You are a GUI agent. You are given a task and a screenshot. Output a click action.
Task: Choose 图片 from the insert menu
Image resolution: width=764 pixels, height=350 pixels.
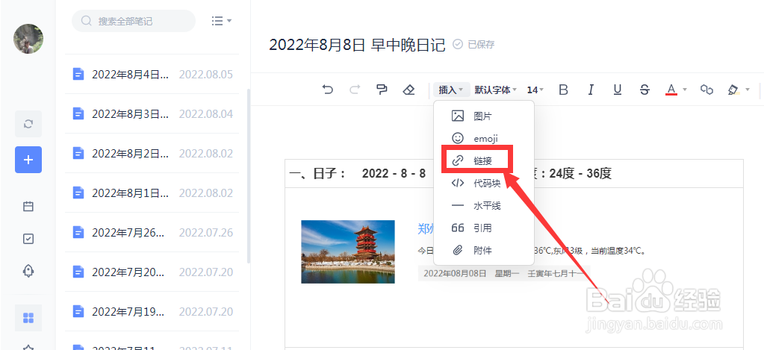(484, 116)
